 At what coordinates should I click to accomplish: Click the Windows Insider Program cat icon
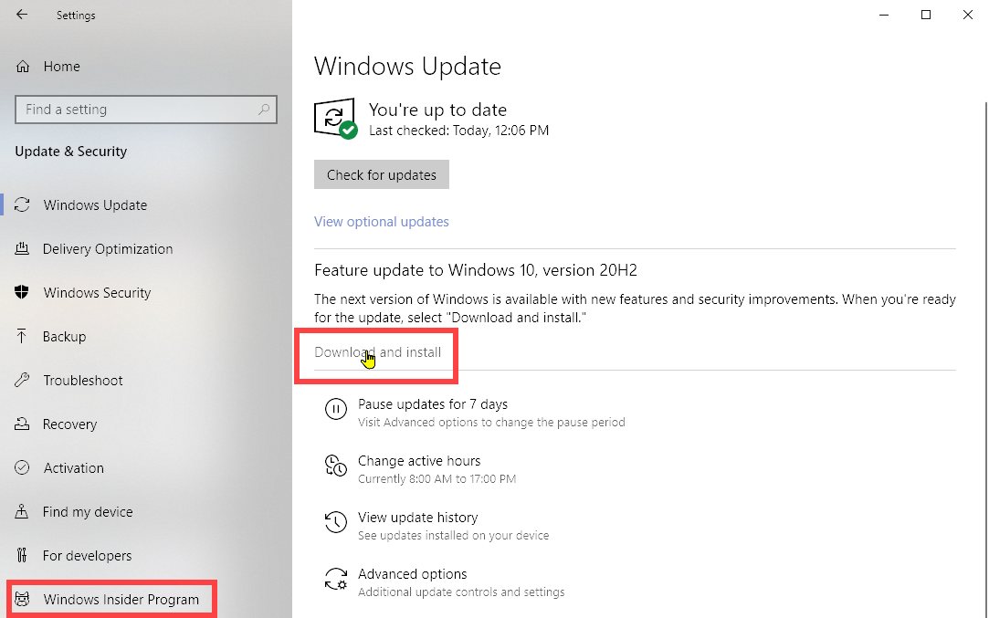coord(22,599)
